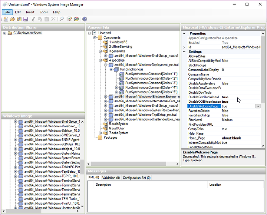
Task: Click the Description column header
Action: [103, 185]
